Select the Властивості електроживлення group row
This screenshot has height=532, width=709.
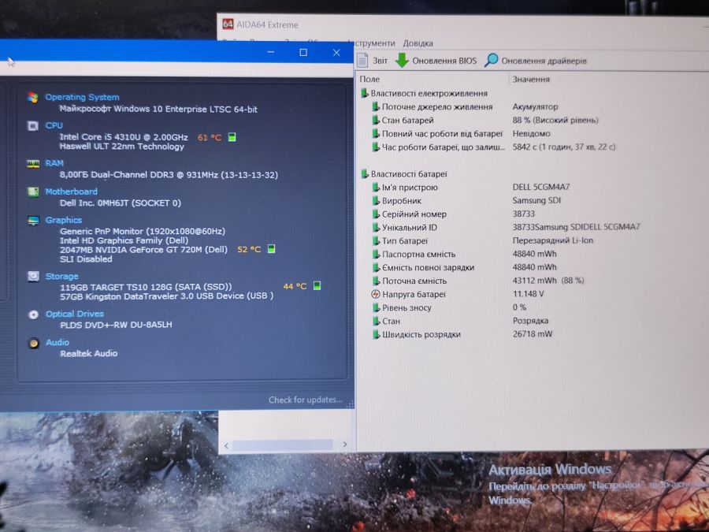click(424, 93)
